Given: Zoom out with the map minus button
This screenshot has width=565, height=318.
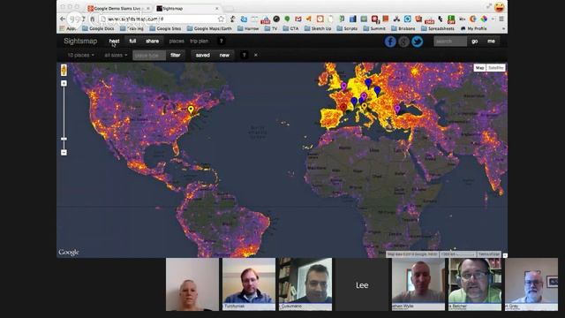Looking at the screenshot, I should coord(64,153).
